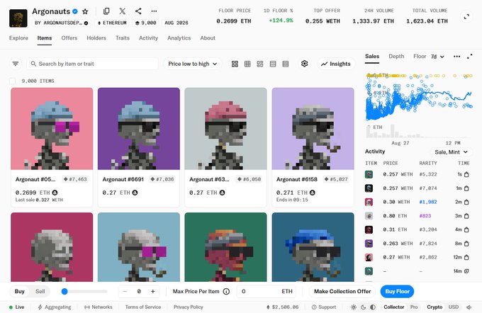
Task: Click Make Collection Offer button
Action: [342, 292]
